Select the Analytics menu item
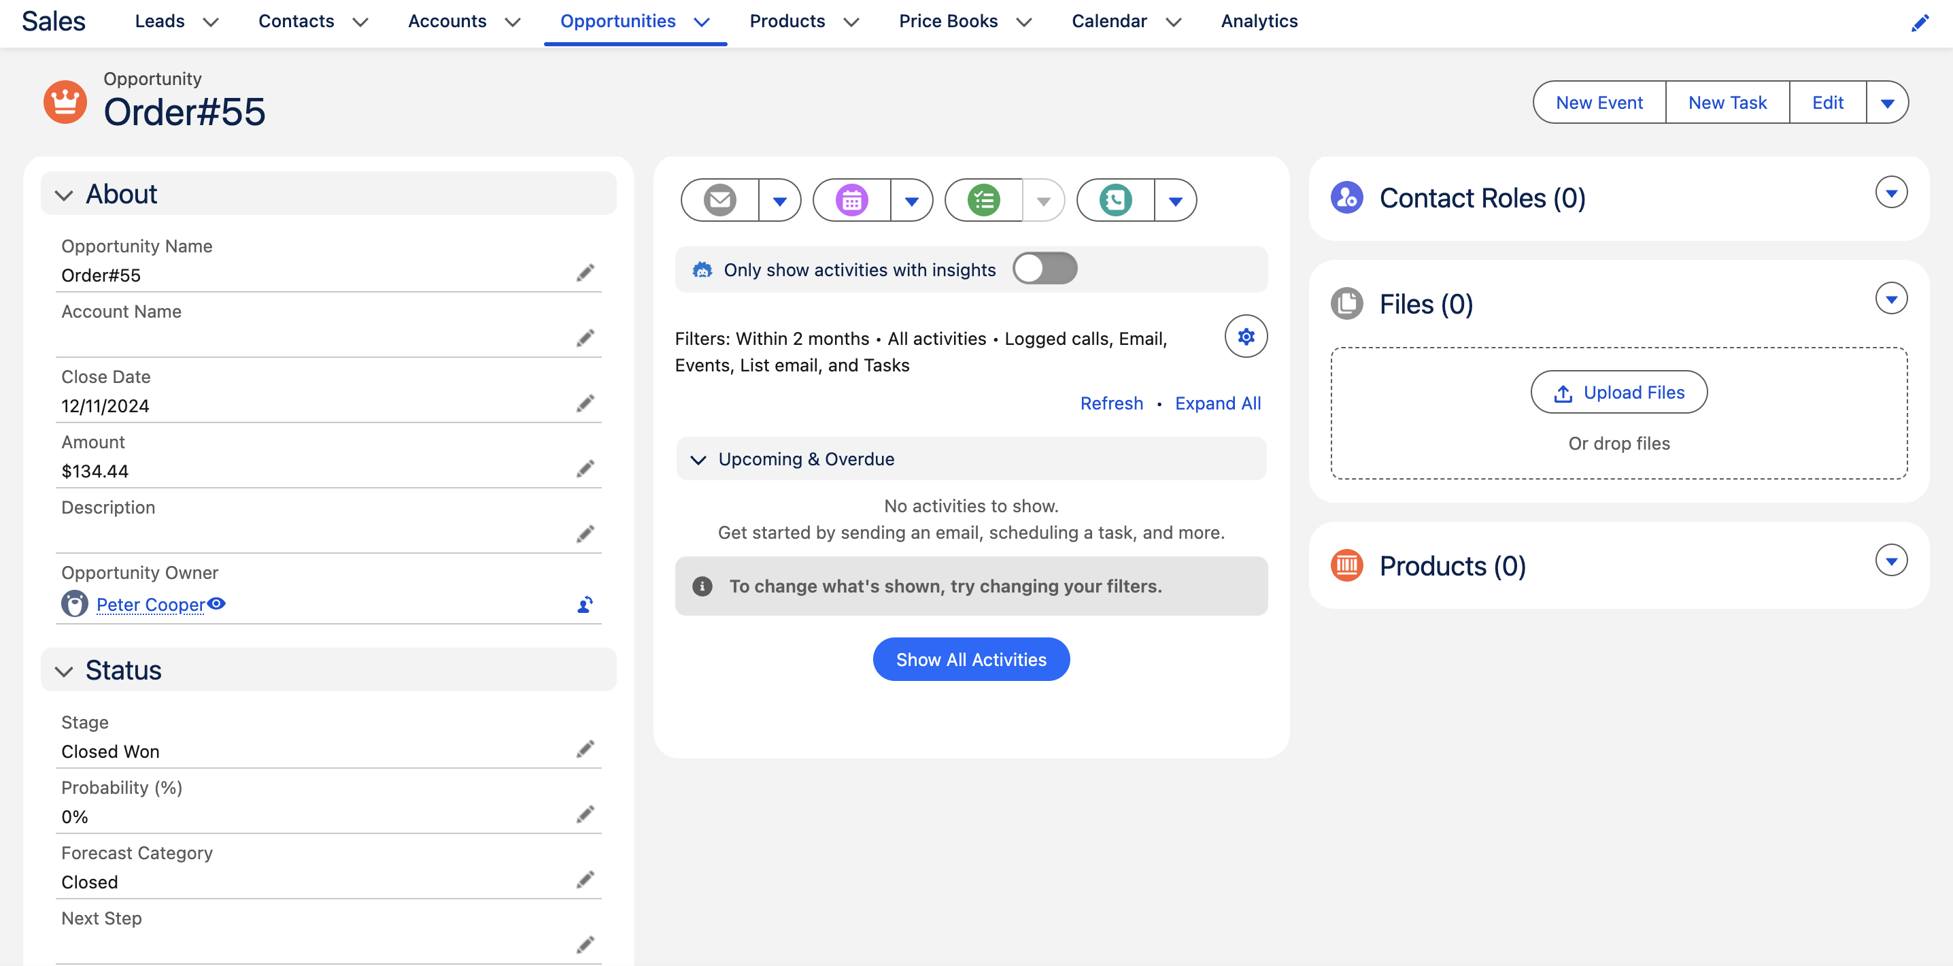This screenshot has height=966, width=1953. 1258,20
